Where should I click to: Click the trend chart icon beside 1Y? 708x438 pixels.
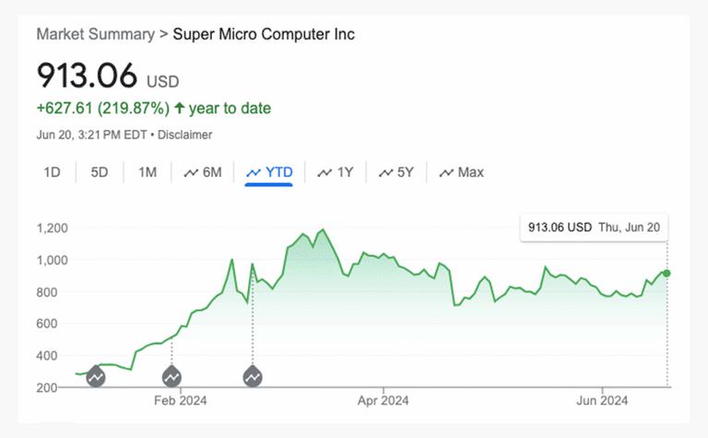[324, 172]
